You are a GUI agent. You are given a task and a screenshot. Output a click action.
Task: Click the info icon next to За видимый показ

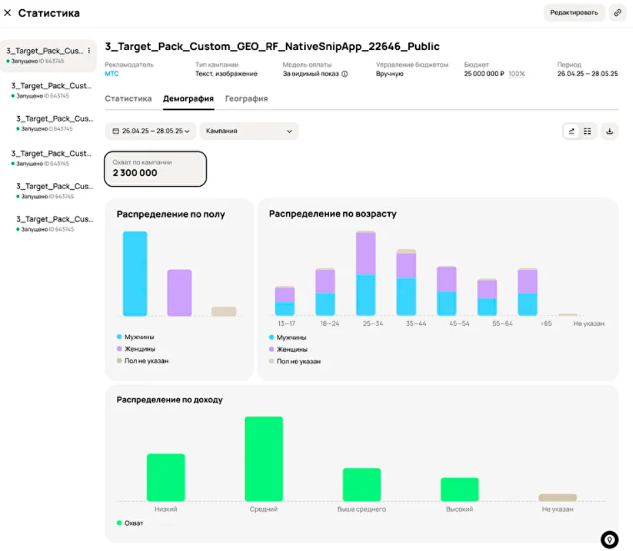click(344, 74)
